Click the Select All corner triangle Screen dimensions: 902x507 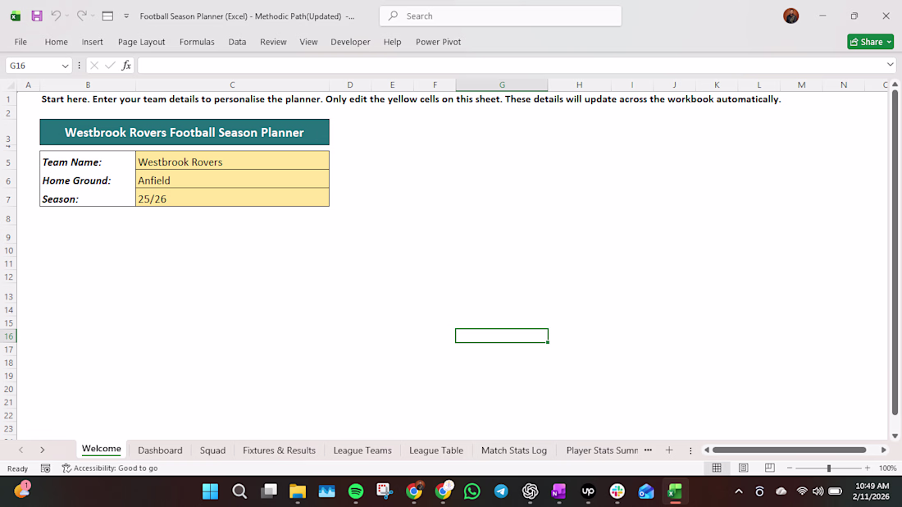10,85
